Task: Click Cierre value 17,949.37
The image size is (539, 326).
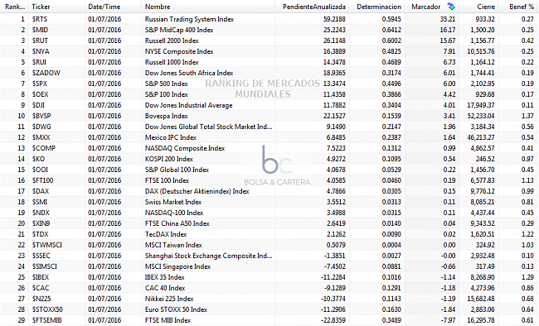Action: 481,105
